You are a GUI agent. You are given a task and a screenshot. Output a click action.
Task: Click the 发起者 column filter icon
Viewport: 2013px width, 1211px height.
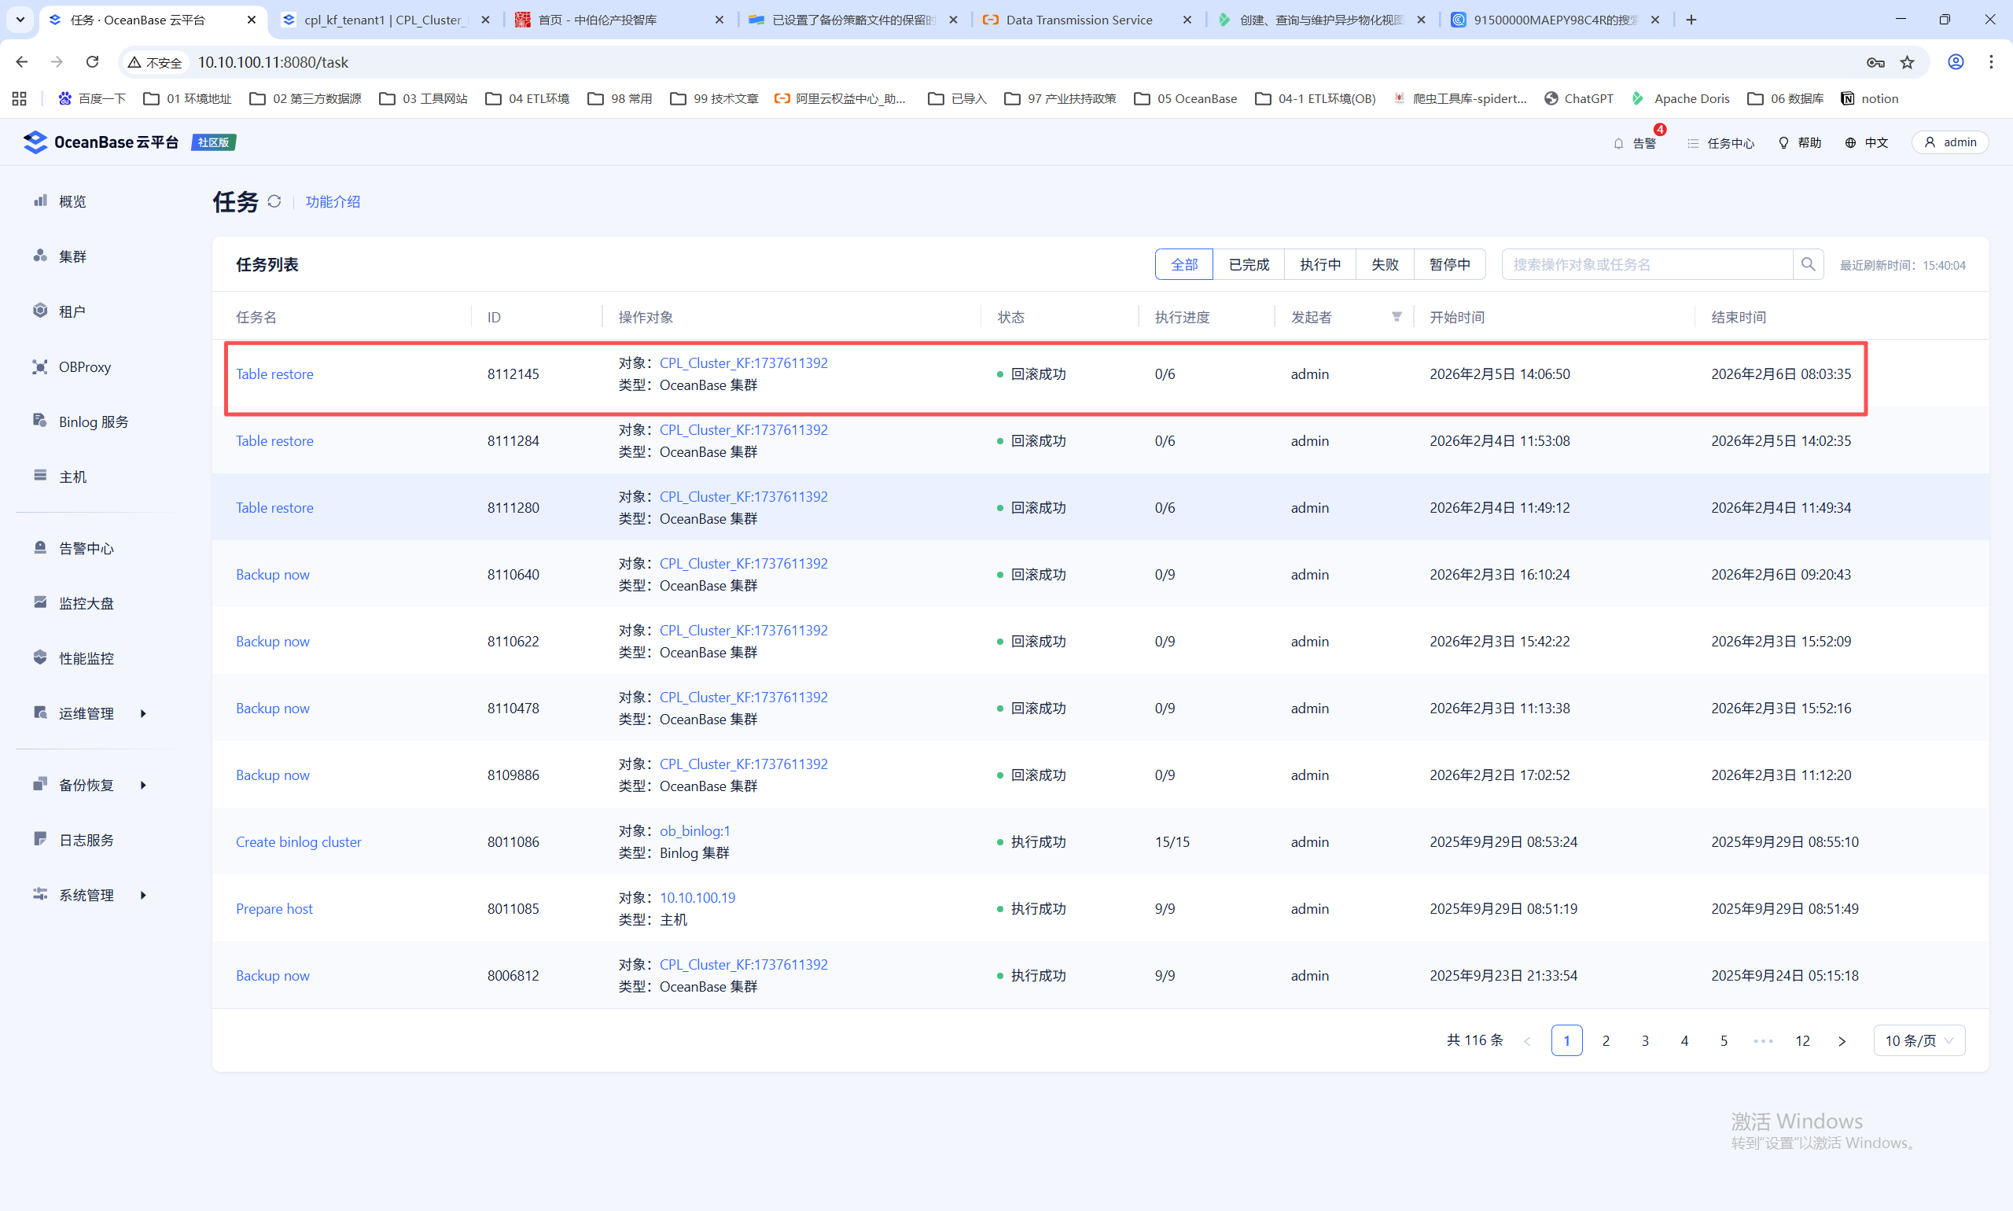click(1397, 317)
